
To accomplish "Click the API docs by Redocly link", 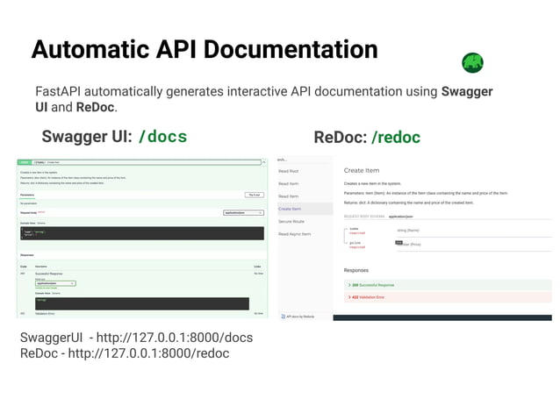I will (300, 317).
